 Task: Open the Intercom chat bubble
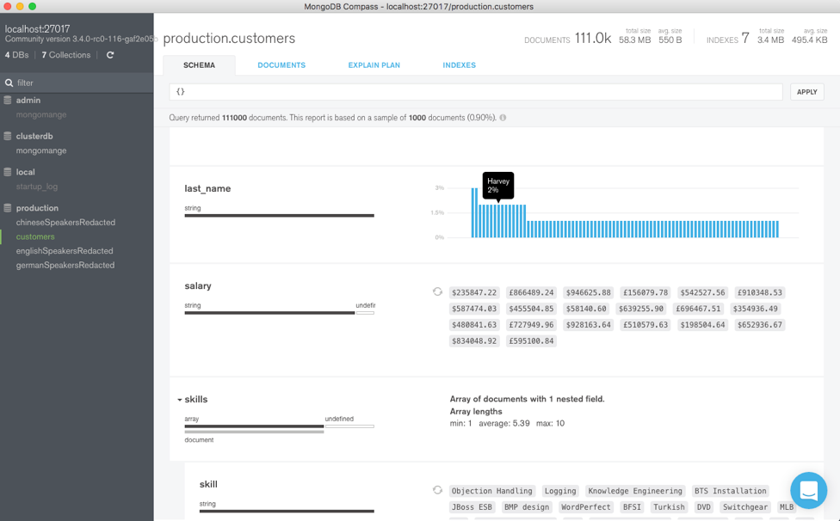808,491
